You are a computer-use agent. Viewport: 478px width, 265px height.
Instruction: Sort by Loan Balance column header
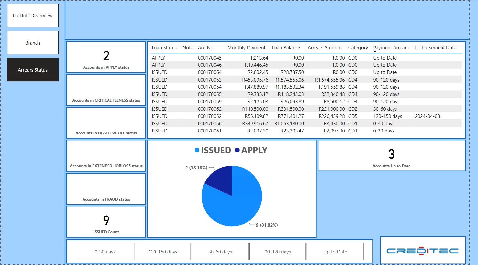[x=286, y=48]
